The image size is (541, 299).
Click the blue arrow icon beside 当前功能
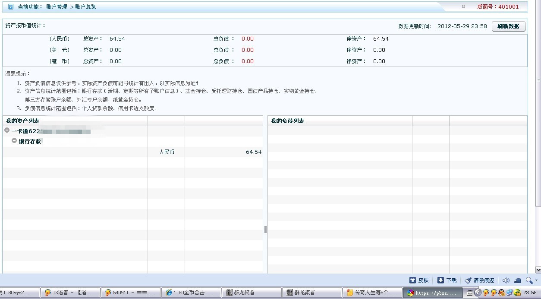(11, 7)
